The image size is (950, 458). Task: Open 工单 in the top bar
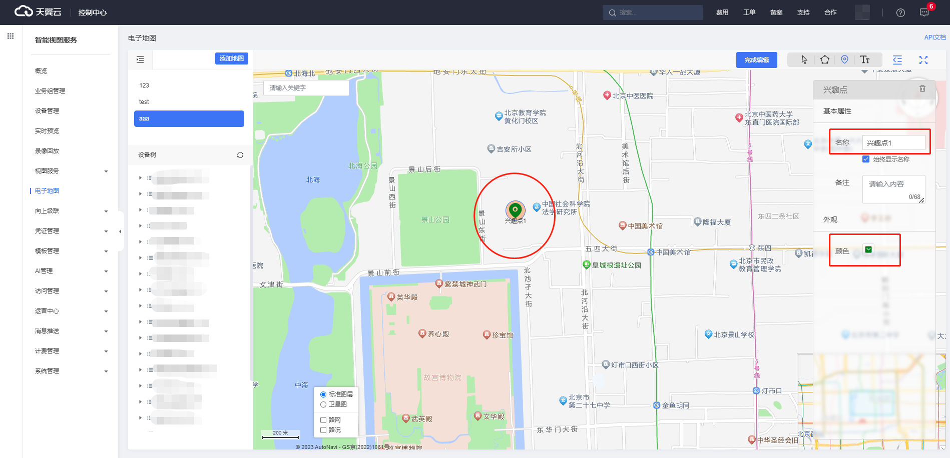749,12
